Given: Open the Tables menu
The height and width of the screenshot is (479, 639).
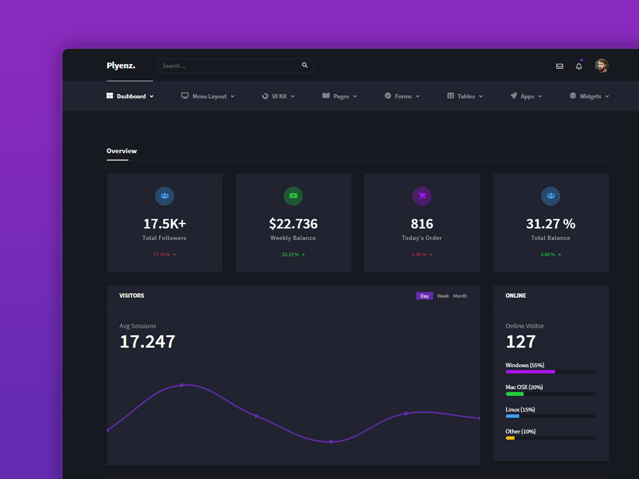Looking at the screenshot, I should coord(466,96).
